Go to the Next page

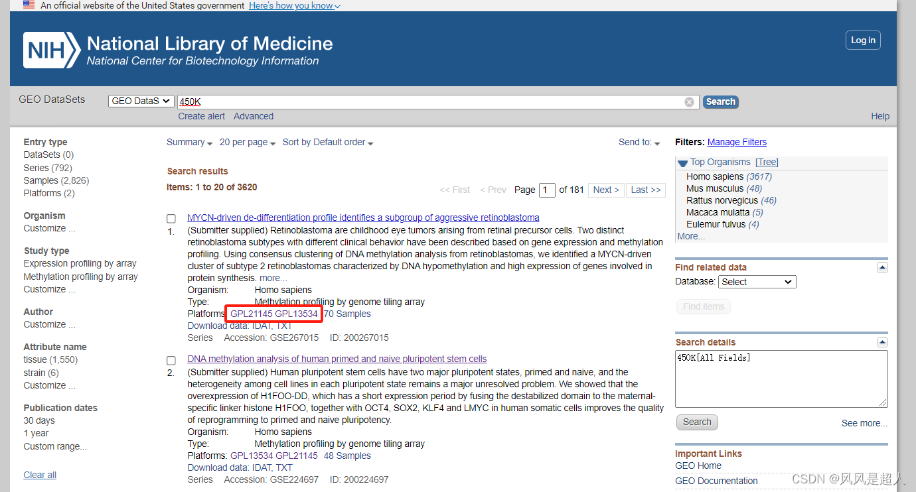[x=606, y=190]
